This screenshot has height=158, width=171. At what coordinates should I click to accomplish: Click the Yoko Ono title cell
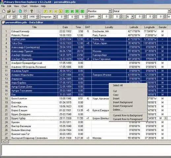pyautogui.click(x=34, y=43)
